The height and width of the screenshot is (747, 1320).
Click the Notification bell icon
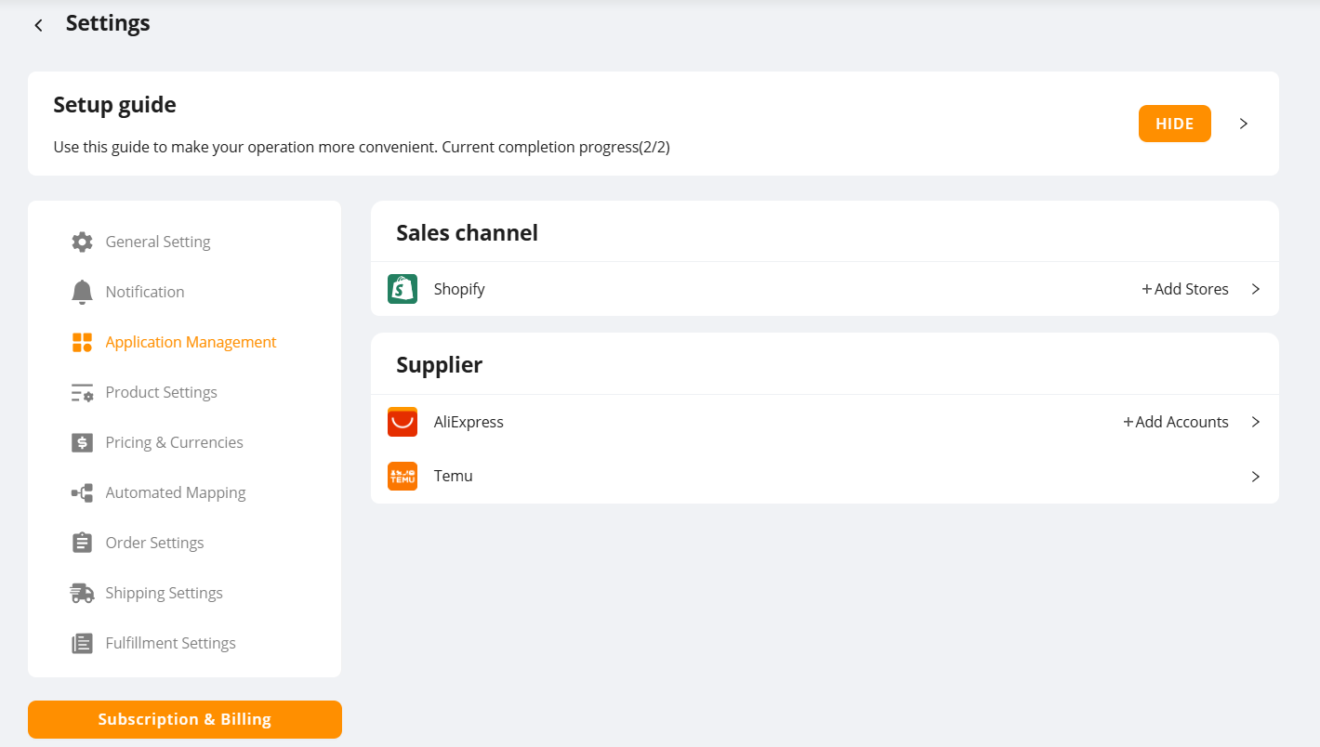click(82, 292)
